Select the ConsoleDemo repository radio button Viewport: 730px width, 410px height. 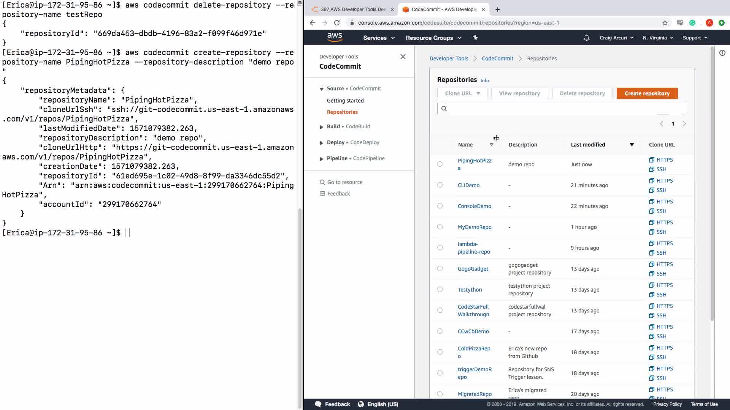pyautogui.click(x=440, y=206)
